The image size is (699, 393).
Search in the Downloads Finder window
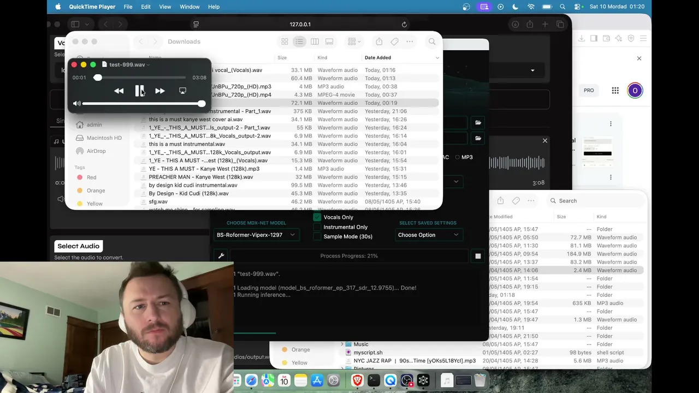point(432,41)
